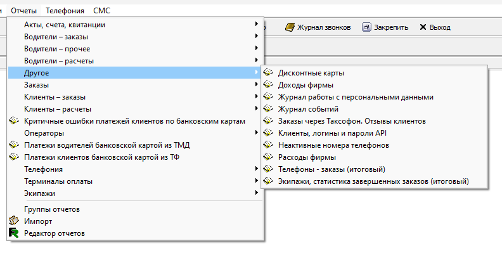Click icon beside Экипажи, статистика завершенных заказов
The width and height of the screenshot is (502, 253).
[268, 181]
